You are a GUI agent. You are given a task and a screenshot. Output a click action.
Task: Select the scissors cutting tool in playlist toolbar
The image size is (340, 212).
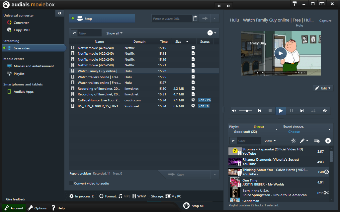point(293,140)
